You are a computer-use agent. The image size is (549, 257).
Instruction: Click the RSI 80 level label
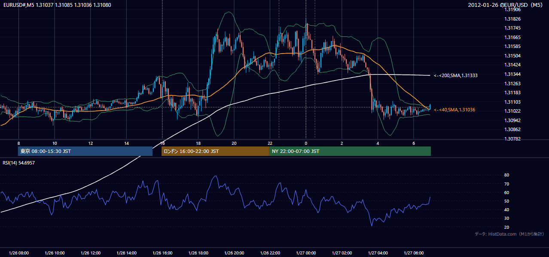(506, 175)
